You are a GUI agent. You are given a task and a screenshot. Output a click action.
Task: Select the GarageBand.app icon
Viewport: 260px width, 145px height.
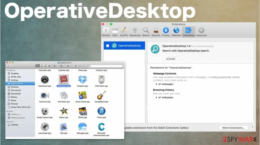[x=101, y=95]
